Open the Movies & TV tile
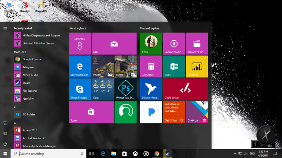This screenshot has width=282, height=158. [x=197, y=43]
